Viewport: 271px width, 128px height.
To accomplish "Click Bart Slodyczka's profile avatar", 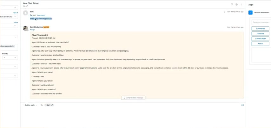I will pyautogui.click(x=25, y=28).
